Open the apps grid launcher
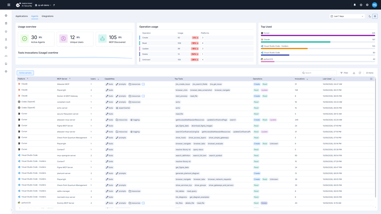 click(x=9, y=5)
